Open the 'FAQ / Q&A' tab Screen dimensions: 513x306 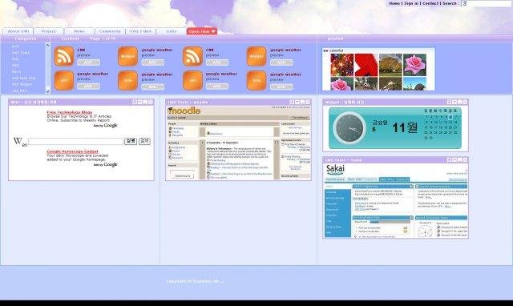coord(141,31)
